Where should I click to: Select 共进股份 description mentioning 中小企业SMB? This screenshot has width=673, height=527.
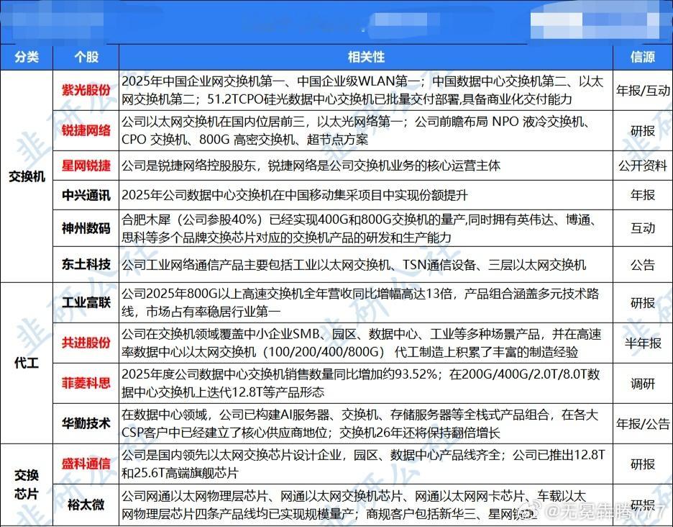[362, 343]
